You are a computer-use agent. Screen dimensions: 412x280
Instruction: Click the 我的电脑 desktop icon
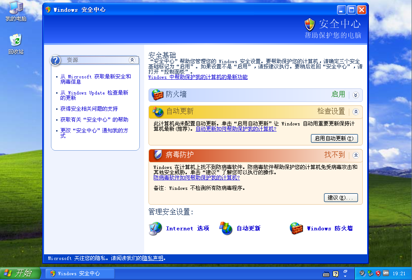[16, 8]
